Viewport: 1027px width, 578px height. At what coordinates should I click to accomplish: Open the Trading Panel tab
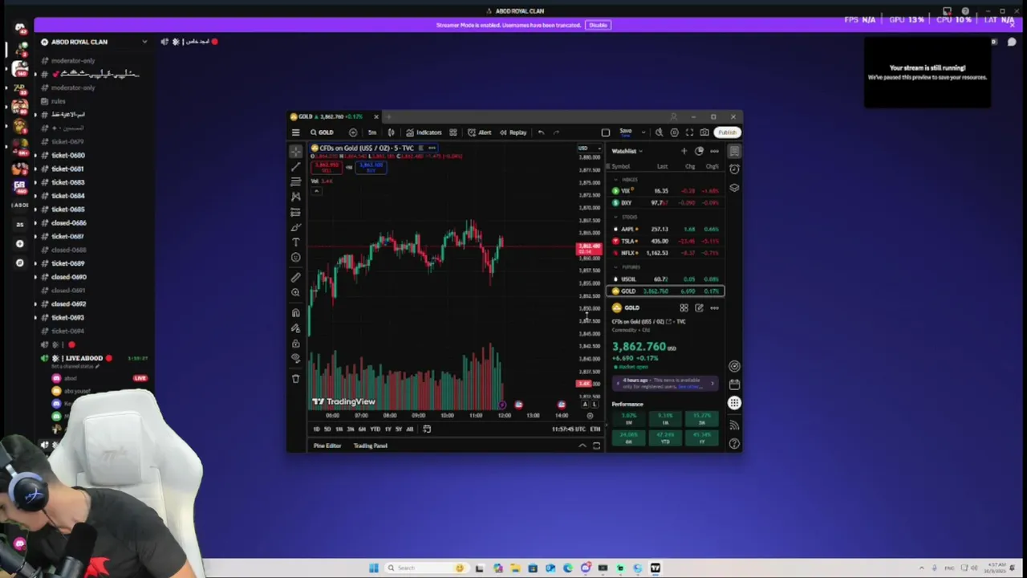[371, 446]
